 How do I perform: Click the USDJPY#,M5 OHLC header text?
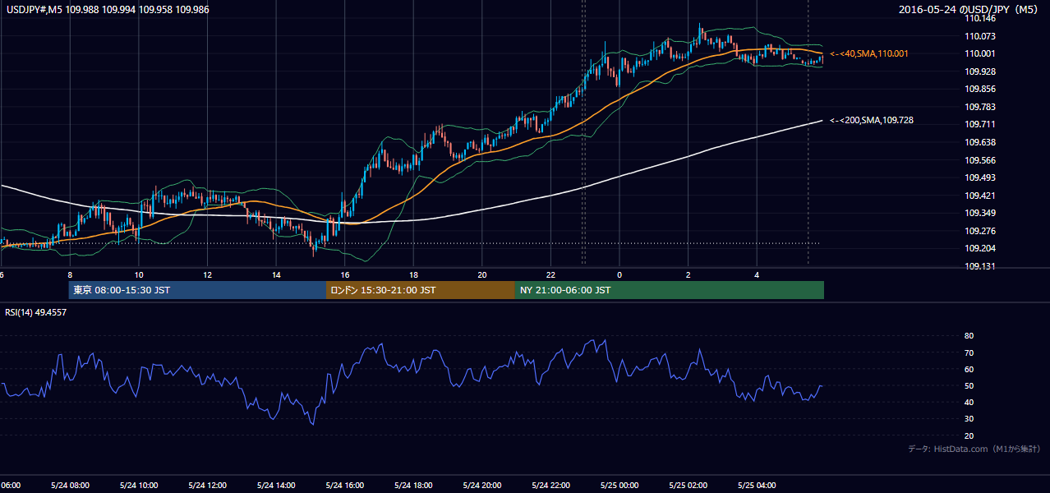[107, 9]
